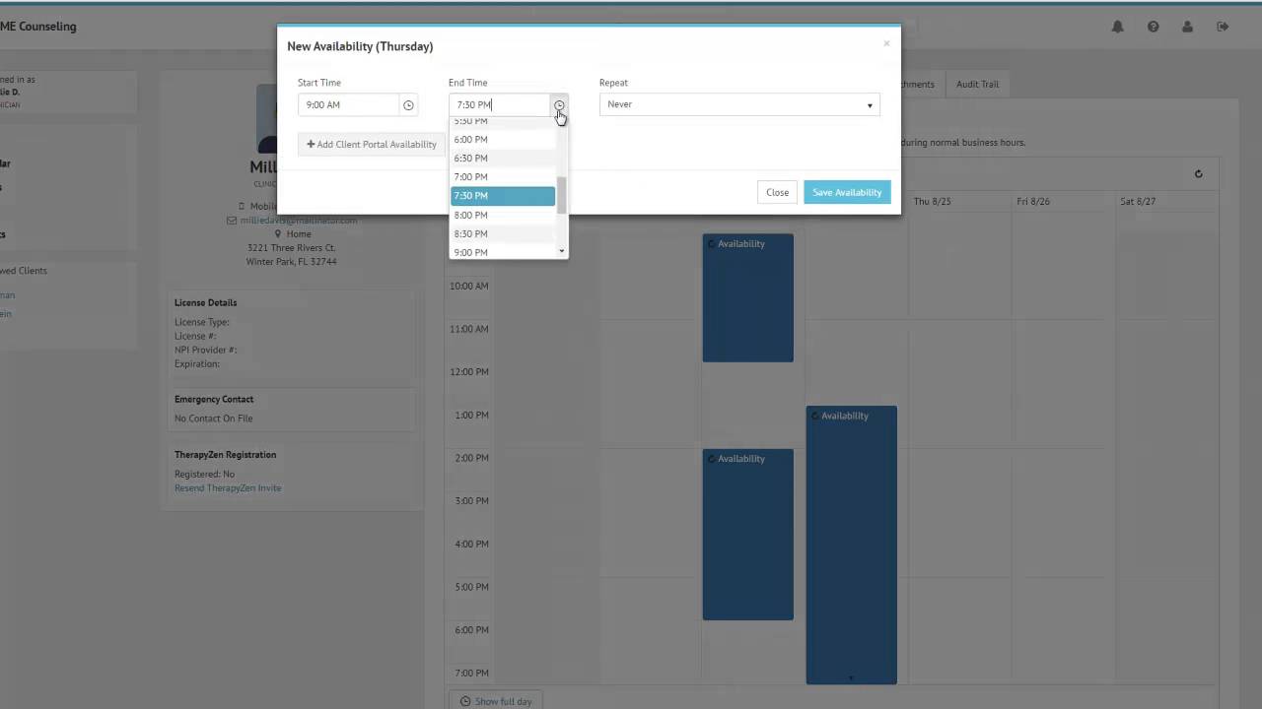Close the dialog with the X icon
Viewport: 1262px width, 709px height.
pyautogui.click(x=886, y=43)
